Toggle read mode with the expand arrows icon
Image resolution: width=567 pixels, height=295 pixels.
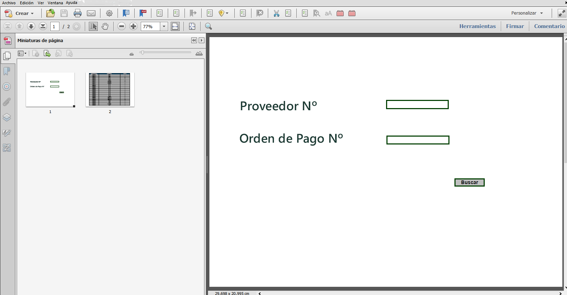[562, 13]
